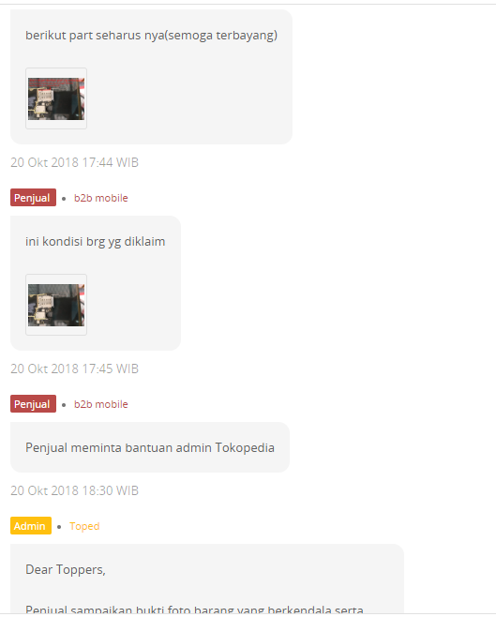Open the b2b mobile link above 'Penjual meminta bantuan' message
The height and width of the screenshot is (617, 496).
(x=101, y=404)
